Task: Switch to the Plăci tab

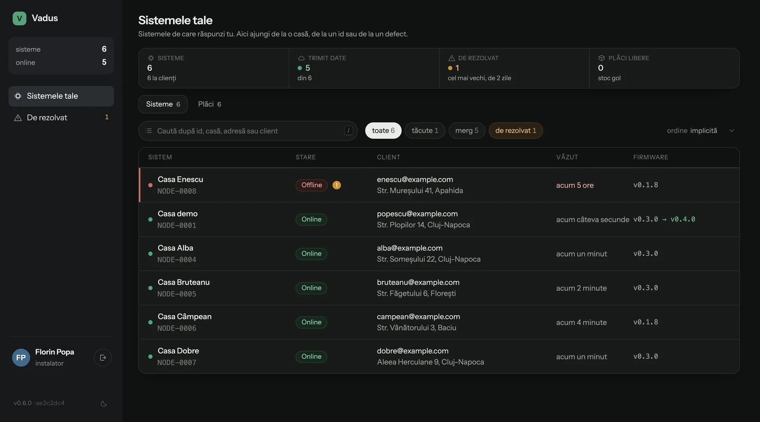Action: pos(209,104)
